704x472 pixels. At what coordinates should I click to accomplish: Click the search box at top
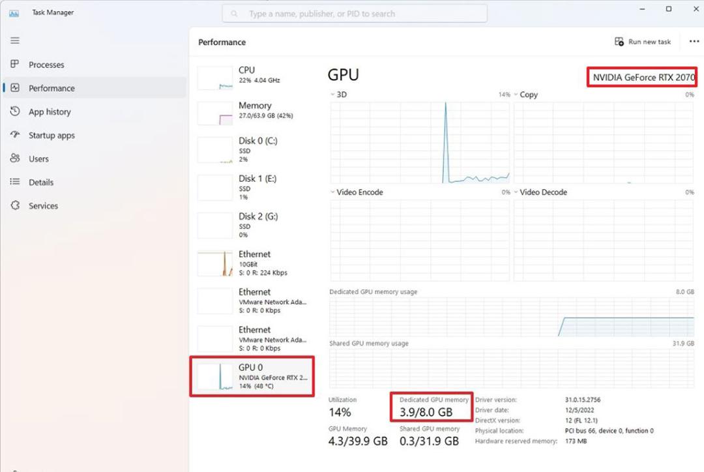point(355,14)
